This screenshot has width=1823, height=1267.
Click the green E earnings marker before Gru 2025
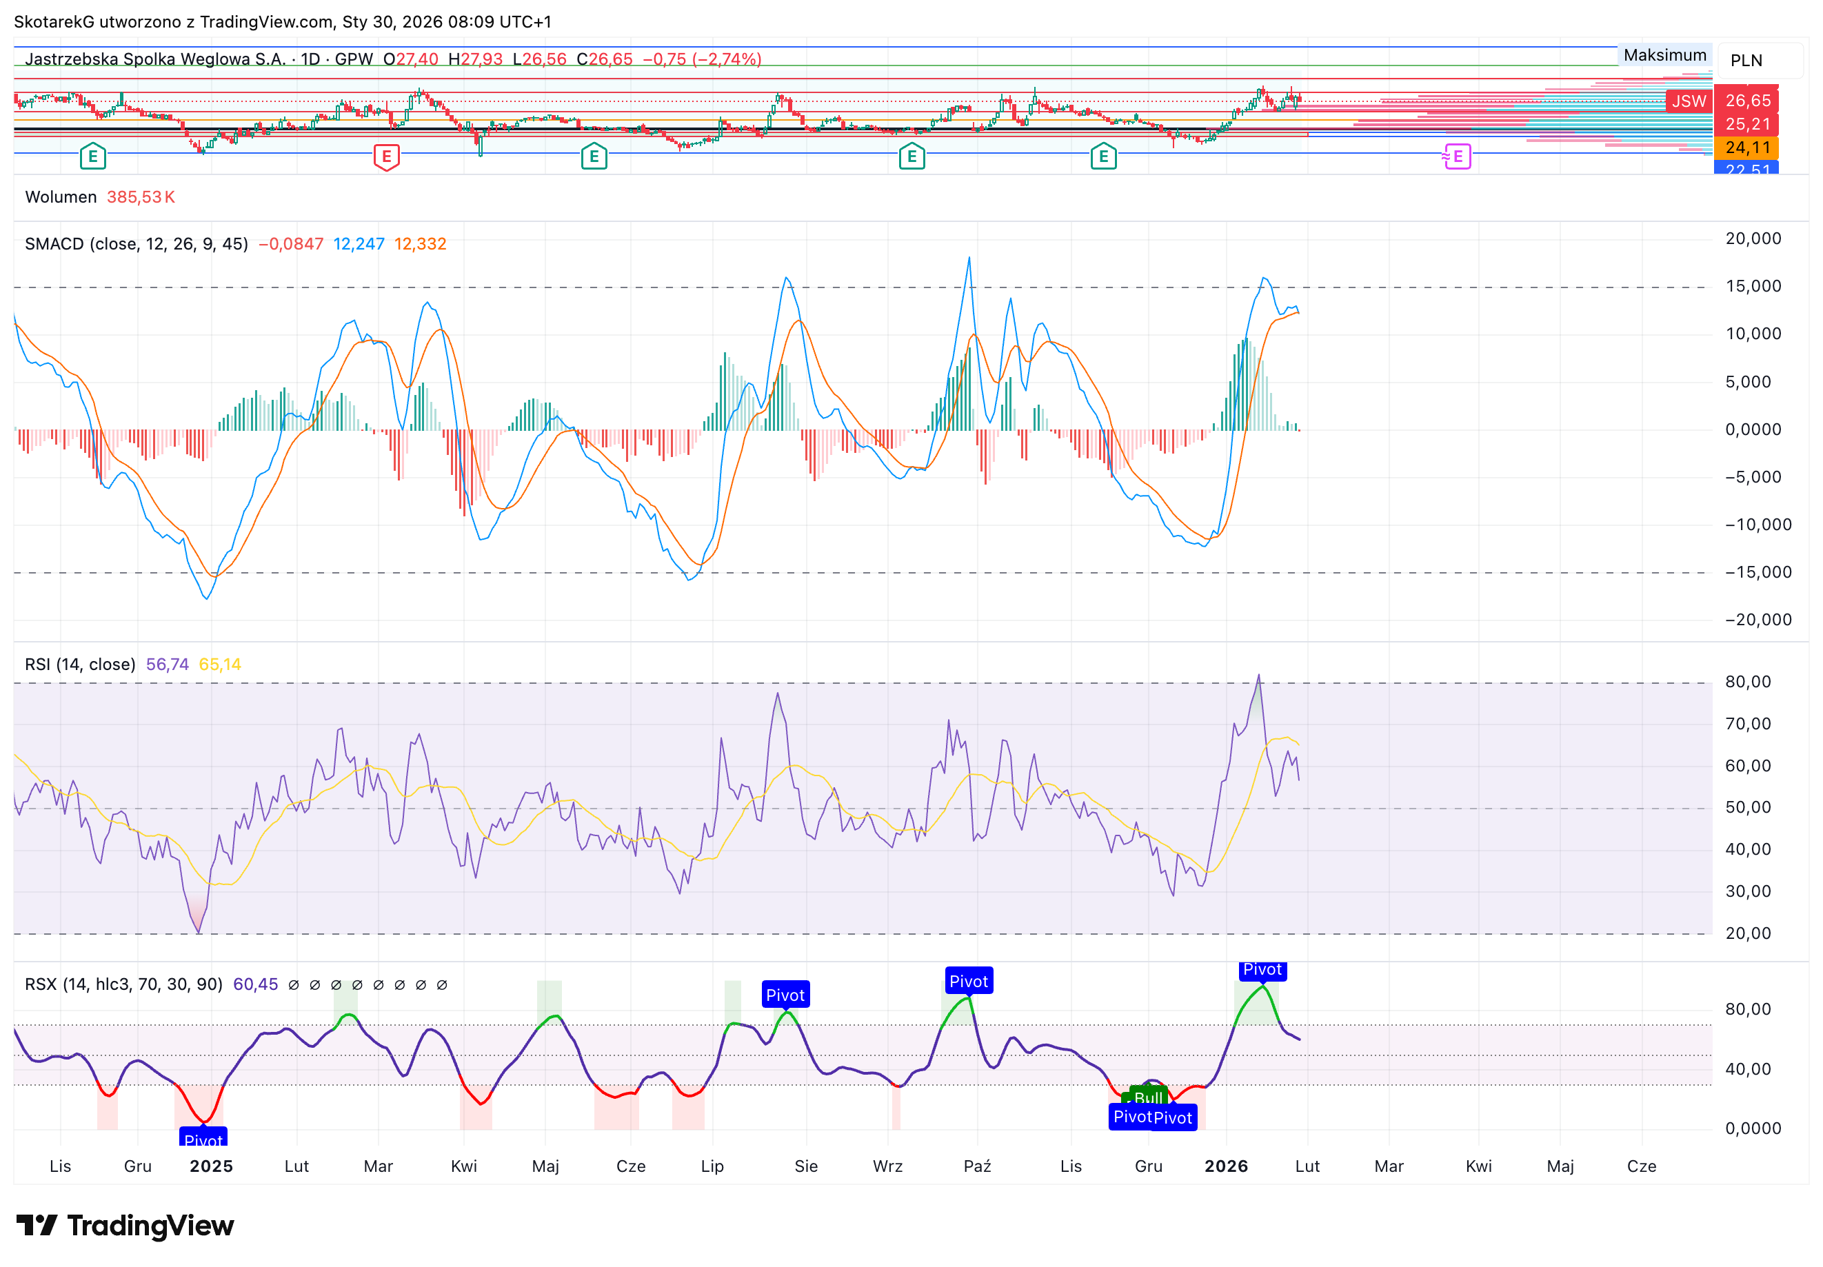[x=1104, y=156]
